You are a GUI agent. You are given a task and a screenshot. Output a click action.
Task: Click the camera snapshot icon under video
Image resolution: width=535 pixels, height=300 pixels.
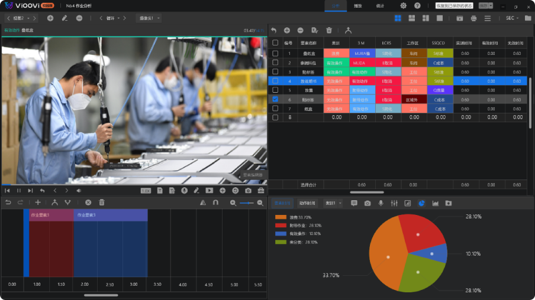[248, 191]
